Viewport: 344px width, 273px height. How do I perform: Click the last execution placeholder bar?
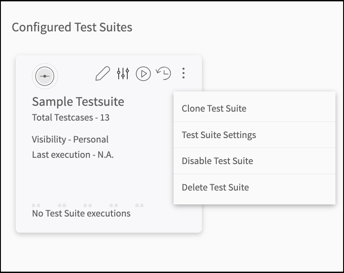click(139, 205)
